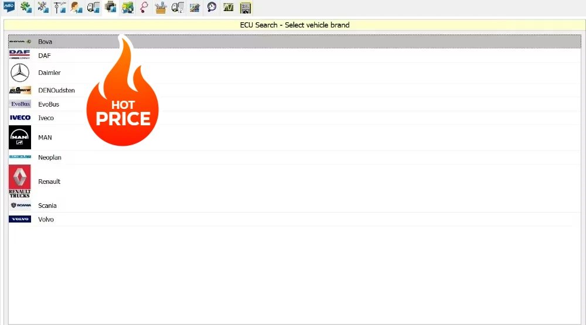Click the EvoBus logo thumbnail

[20, 104]
